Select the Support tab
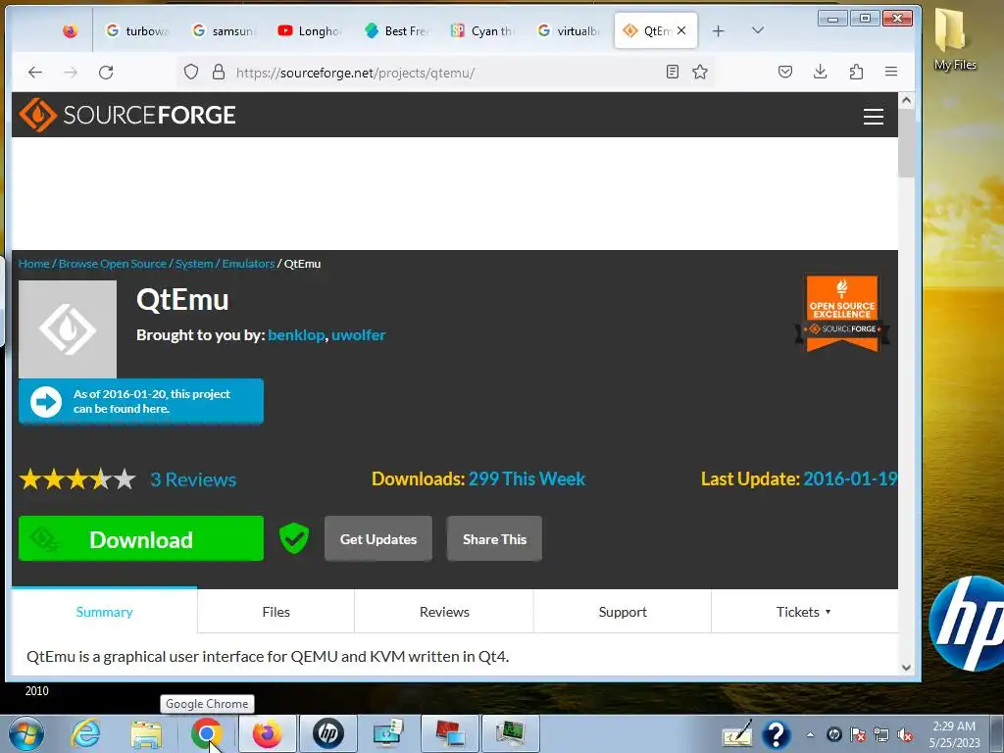The width and height of the screenshot is (1004, 753). [x=623, y=612]
